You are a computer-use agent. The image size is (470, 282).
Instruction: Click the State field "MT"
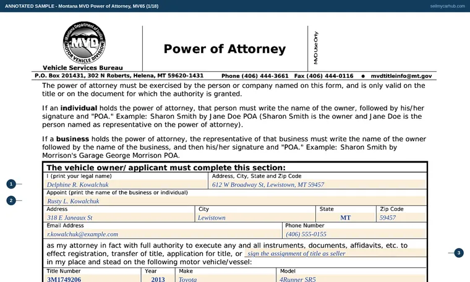346,218
